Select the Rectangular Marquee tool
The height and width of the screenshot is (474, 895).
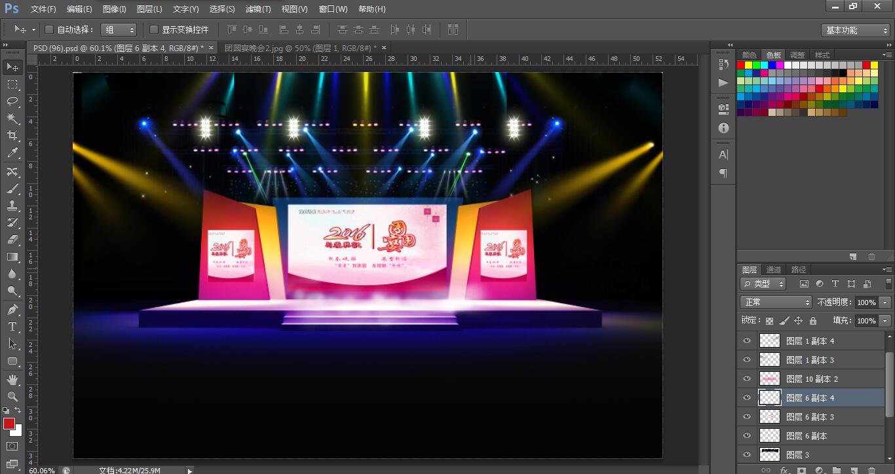(12, 84)
